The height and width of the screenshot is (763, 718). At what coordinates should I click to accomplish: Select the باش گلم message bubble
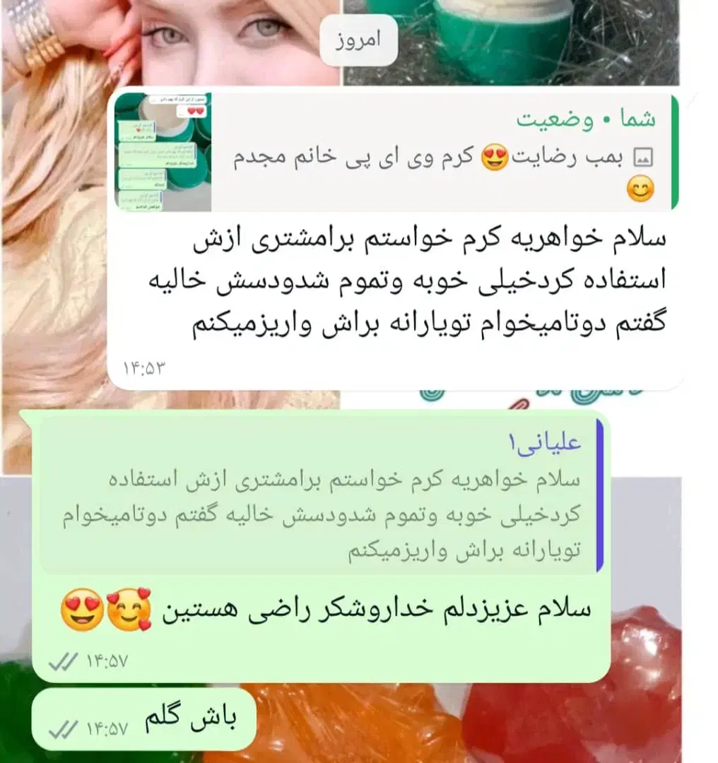coord(144,719)
